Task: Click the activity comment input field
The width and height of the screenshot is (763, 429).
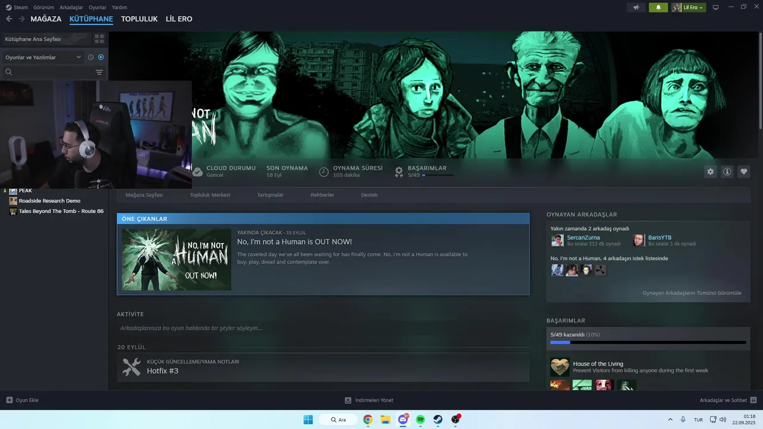Action: (x=323, y=328)
